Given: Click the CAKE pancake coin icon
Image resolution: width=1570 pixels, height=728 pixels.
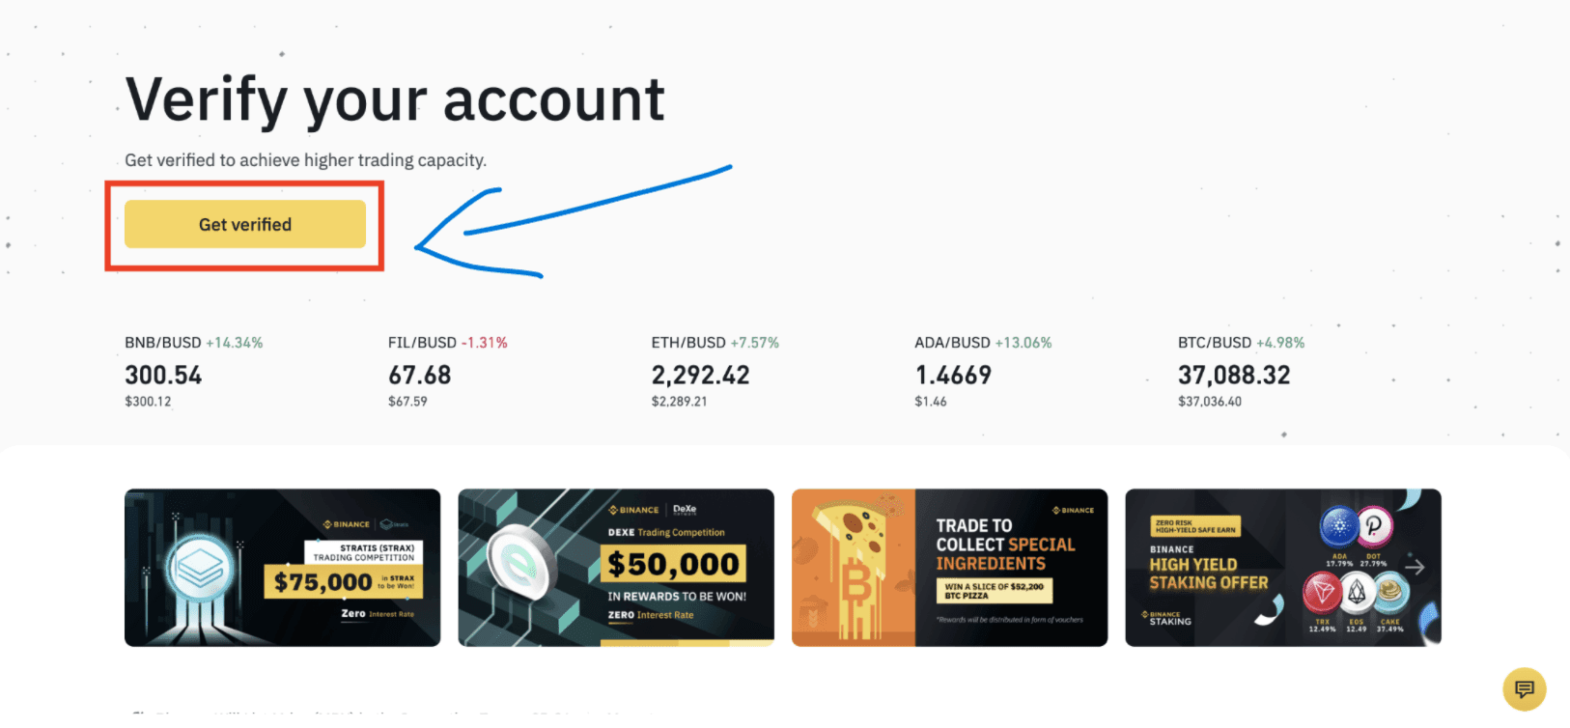Looking at the screenshot, I should click(x=1390, y=591).
